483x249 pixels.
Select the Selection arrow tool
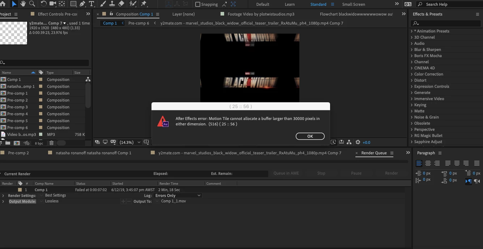coord(14,4)
